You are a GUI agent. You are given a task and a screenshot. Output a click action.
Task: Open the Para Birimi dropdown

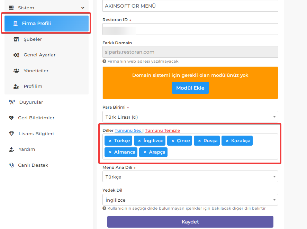pos(190,117)
